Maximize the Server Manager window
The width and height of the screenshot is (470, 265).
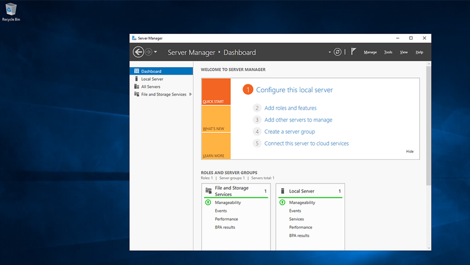pos(411,38)
